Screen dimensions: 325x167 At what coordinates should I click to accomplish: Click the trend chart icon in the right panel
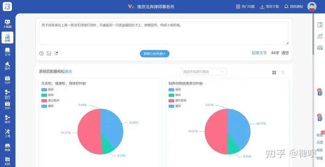tap(320, 36)
